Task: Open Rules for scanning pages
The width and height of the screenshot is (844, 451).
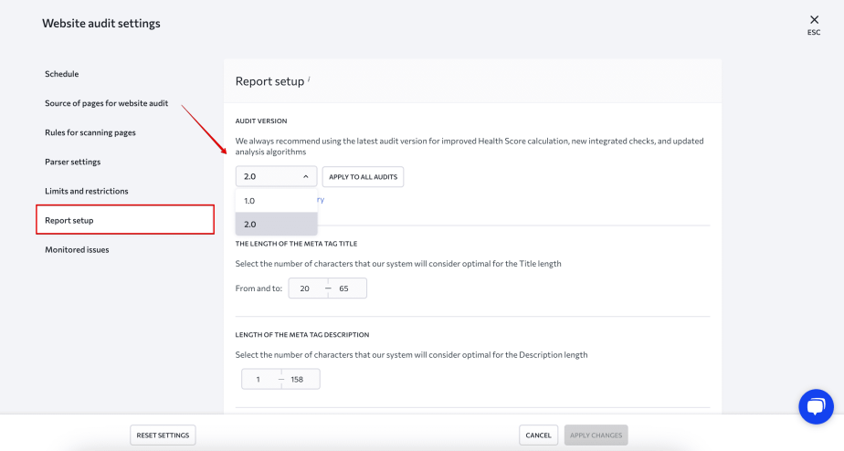Action: 90,132
